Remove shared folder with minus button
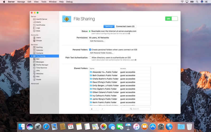211x132 pixels. pyautogui.click(x=97, y=109)
